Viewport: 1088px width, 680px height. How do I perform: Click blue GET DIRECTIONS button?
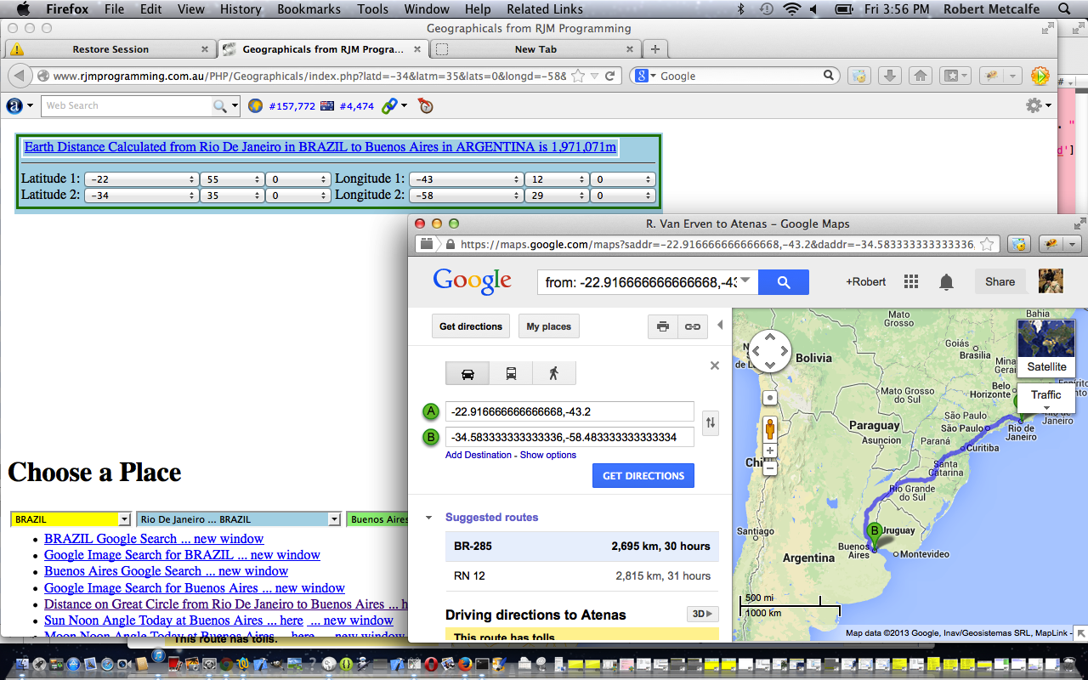pos(643,476)
